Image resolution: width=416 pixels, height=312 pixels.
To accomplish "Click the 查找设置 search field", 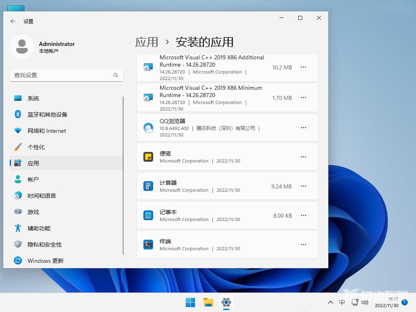I will tap(66, 75).
